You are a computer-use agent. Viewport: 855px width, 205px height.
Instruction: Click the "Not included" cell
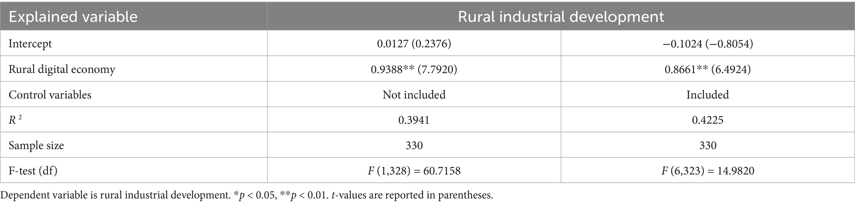coord(414,94)
